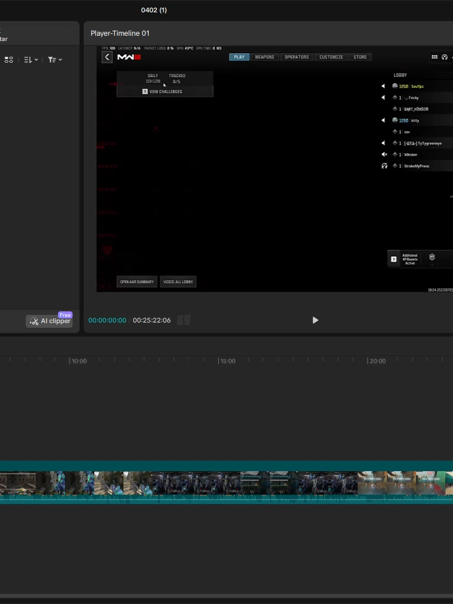453x604 pixels.
Task: Click the 0402 (1) project title
Action: (154, 10)
